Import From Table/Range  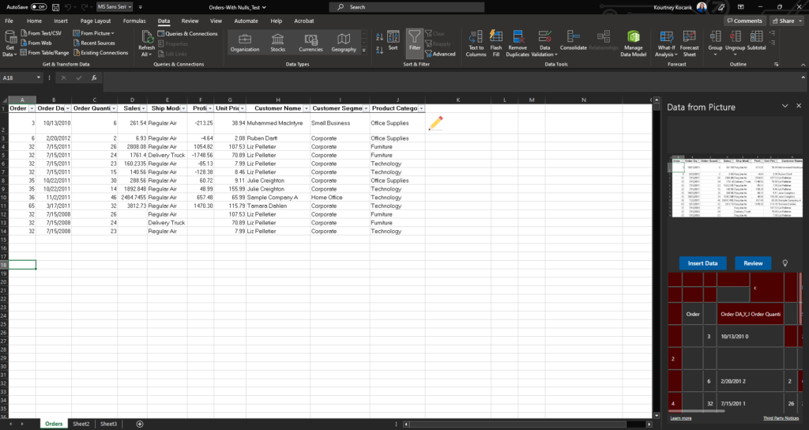click(44, 53)
